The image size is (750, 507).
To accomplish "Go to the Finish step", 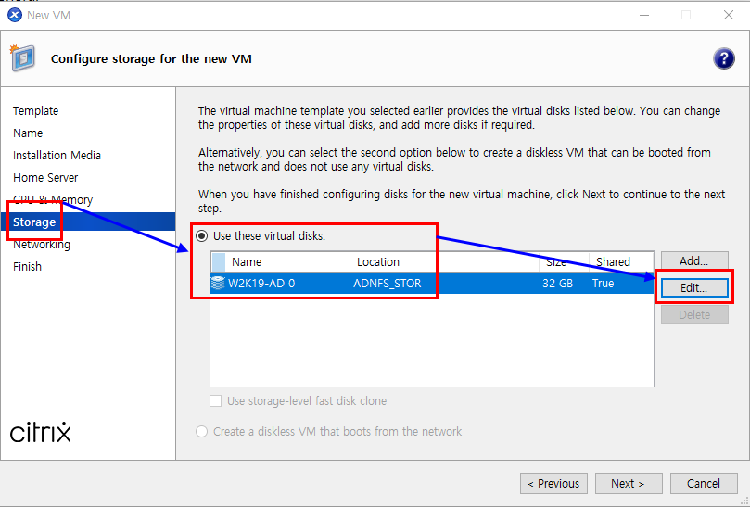I will tap(27, 266).
